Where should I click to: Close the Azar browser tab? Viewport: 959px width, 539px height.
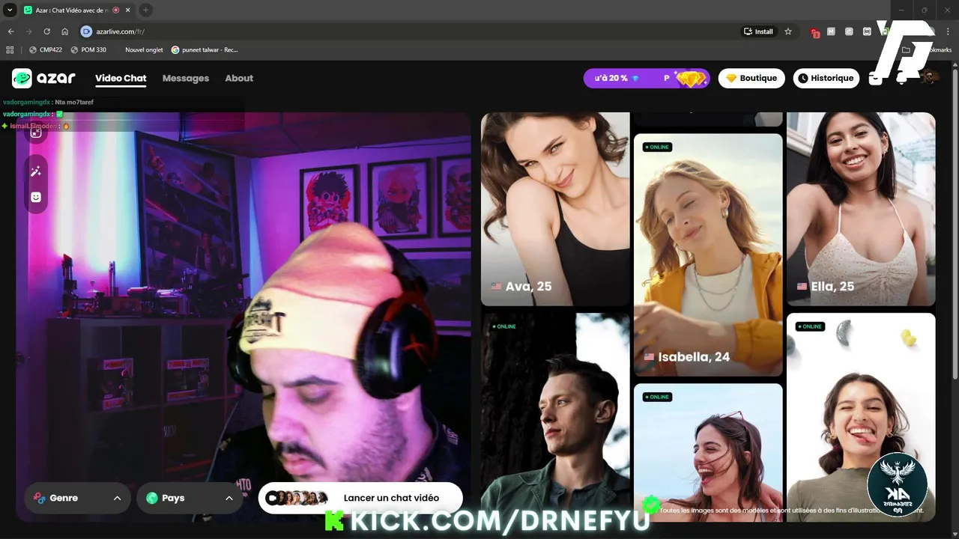coord(128,10)
